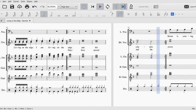This screenshot has width=196, height=110.
Task: Apply double sharp accidental
Action: (x=128, y=14)
